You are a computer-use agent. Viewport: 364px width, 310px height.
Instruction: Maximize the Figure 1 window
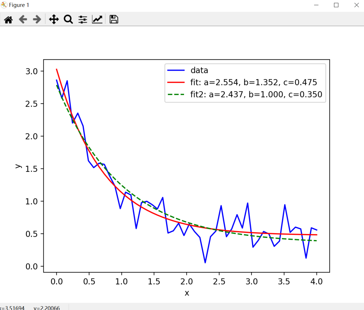coord(336,5)
